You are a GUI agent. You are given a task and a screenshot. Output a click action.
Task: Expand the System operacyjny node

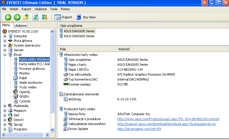pyautogui.click(x=5, y=45)
